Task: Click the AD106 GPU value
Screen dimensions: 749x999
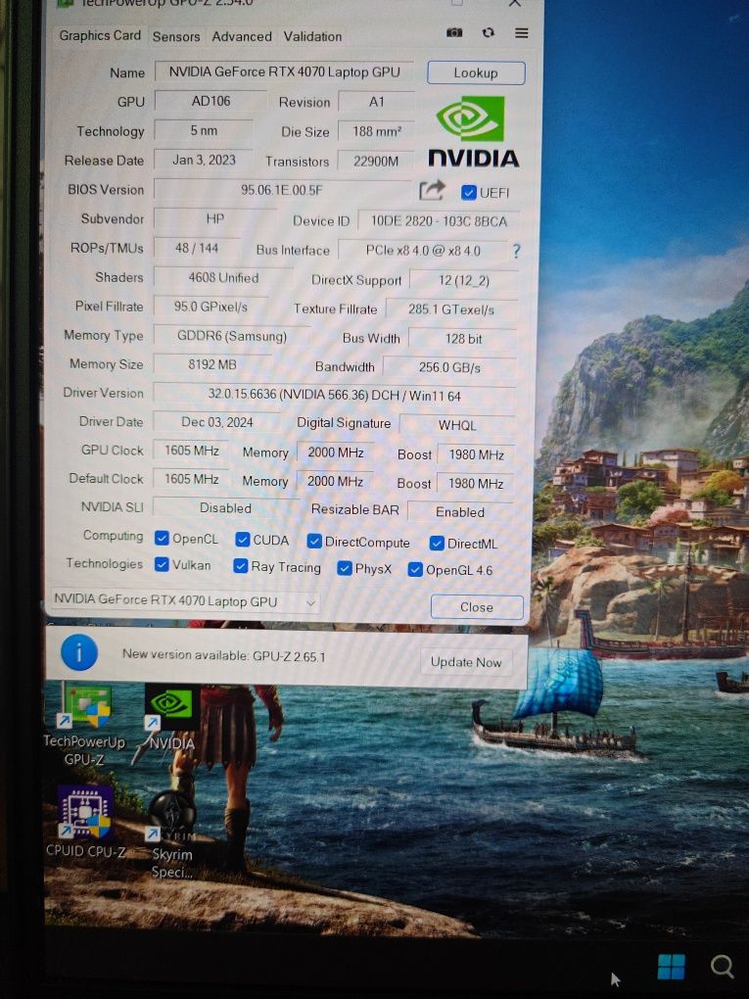Action: click(x=211, y=101)
